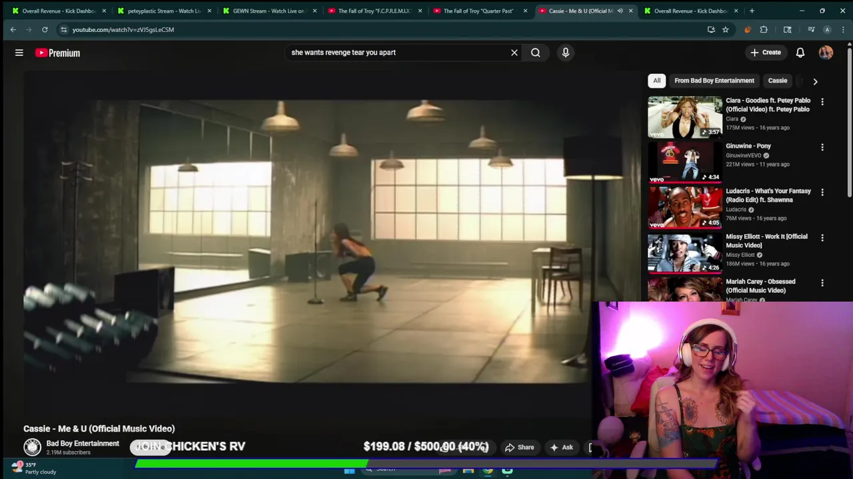Select the Cassie filter chip
The width and height of the screenshot is (853, 479).
tap(778, 80)
